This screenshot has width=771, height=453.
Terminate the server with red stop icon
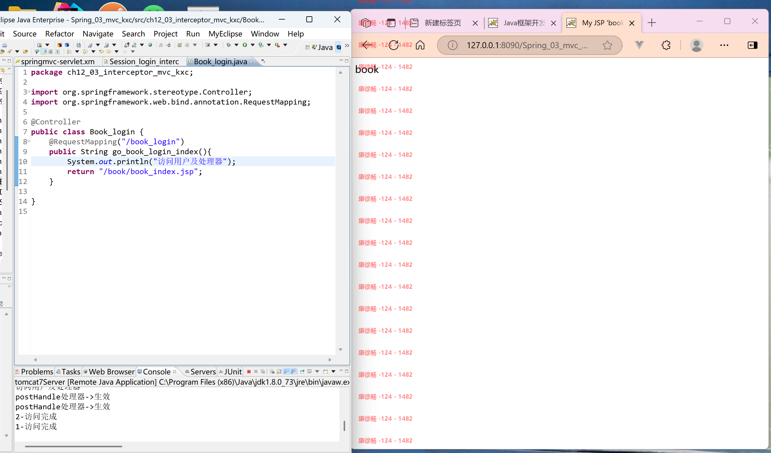(x=249, y=372)
